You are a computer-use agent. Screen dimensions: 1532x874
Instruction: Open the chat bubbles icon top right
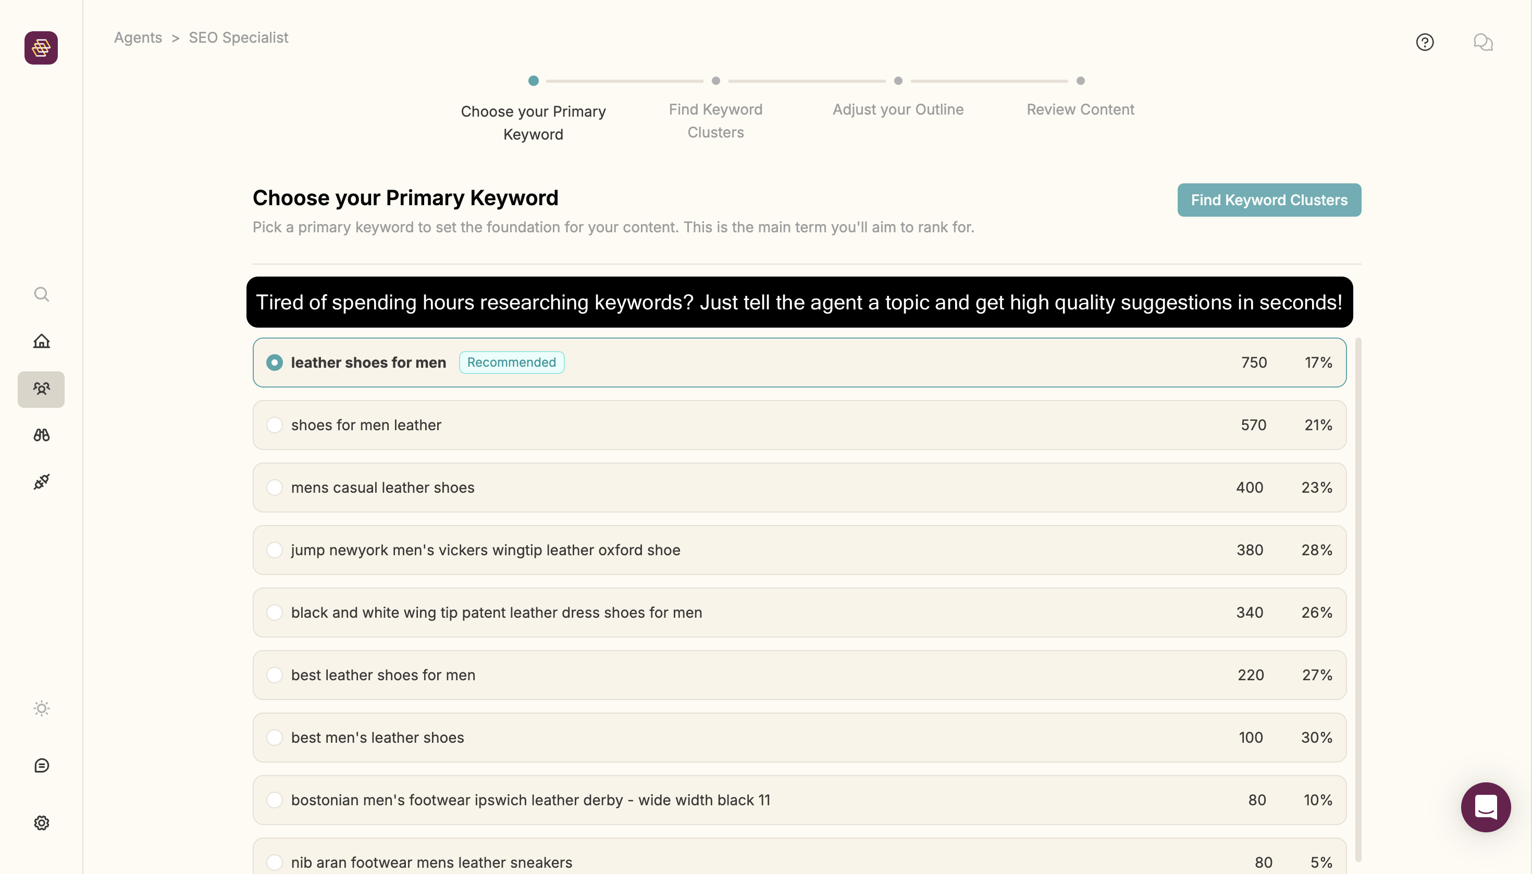pyautogui.click(x=1482, y=42)
